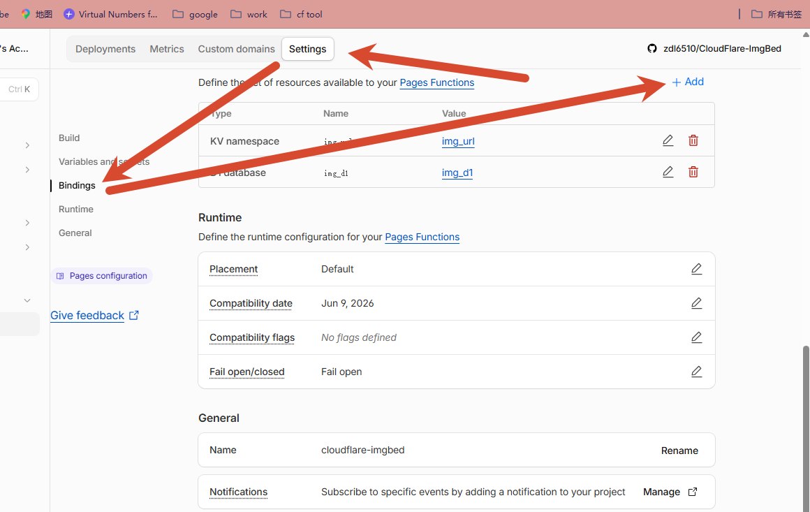
Task: Rename the cloudflare-imgbed project
Action: [679, 451]
